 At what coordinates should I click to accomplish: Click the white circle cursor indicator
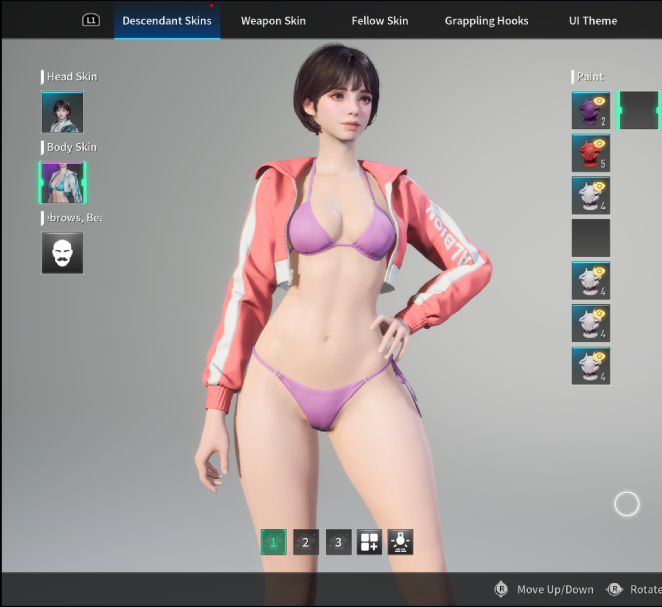point(627,504)
